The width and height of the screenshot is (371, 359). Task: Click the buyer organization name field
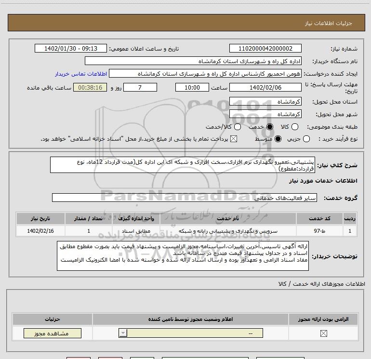(x=193, y=61)
